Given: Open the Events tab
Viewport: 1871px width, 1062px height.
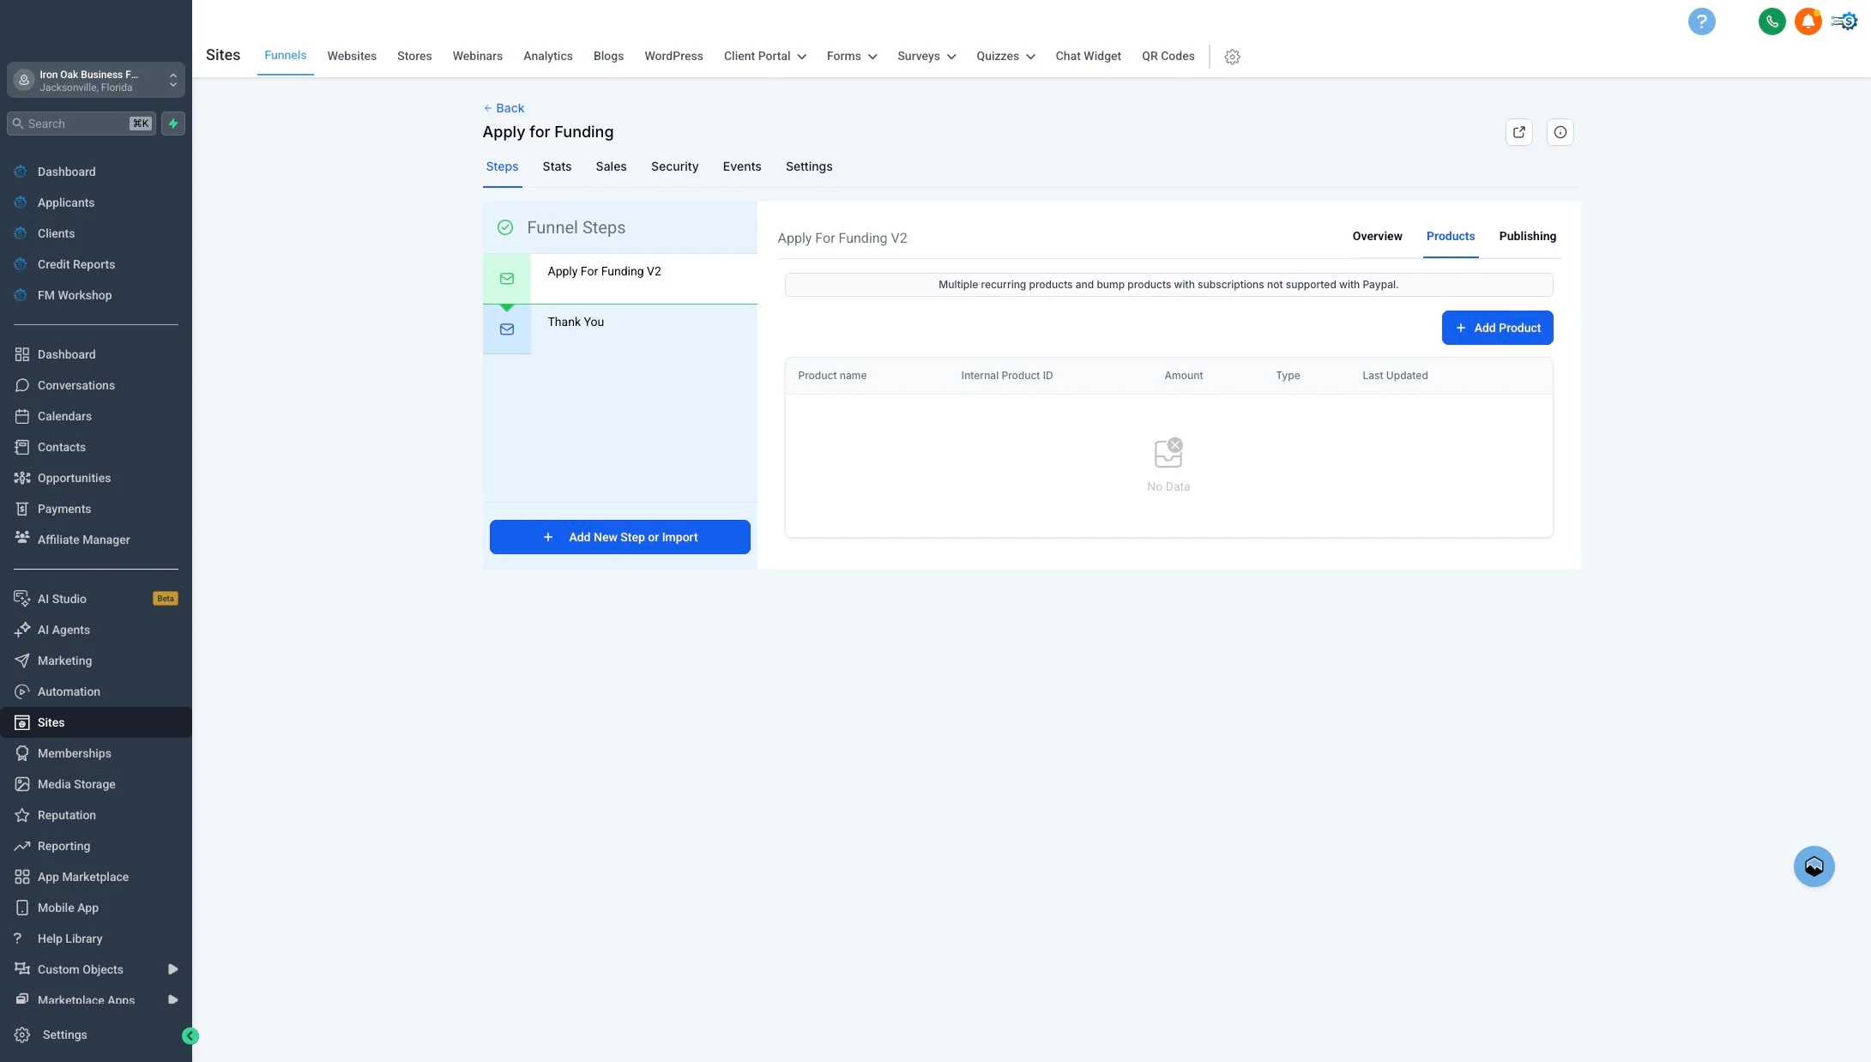Looking at the screenshot, I should coord(741,166).
